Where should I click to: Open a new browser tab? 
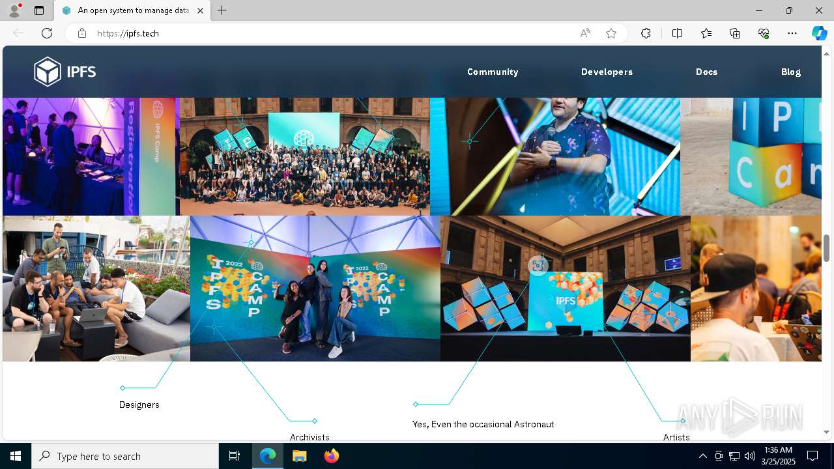pos(222,10)
